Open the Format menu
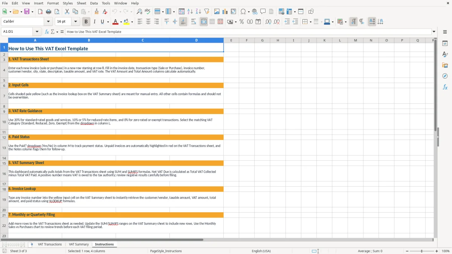This screenshot has height=254, width=452. (x=53, y=3)
